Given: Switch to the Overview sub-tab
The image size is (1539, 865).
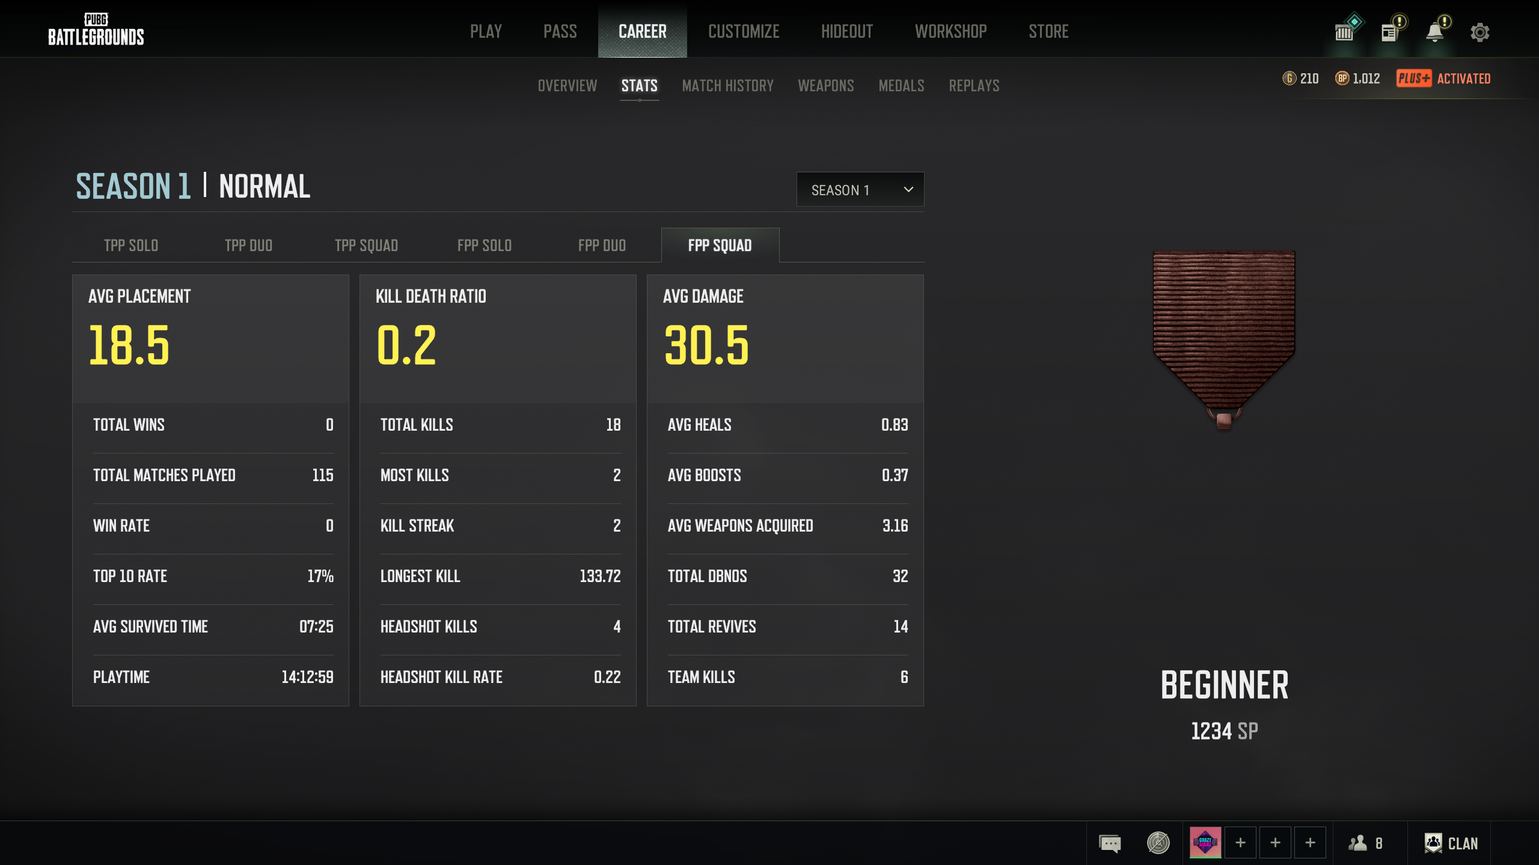Looking at the screenshot, I should tap(568, 85).
